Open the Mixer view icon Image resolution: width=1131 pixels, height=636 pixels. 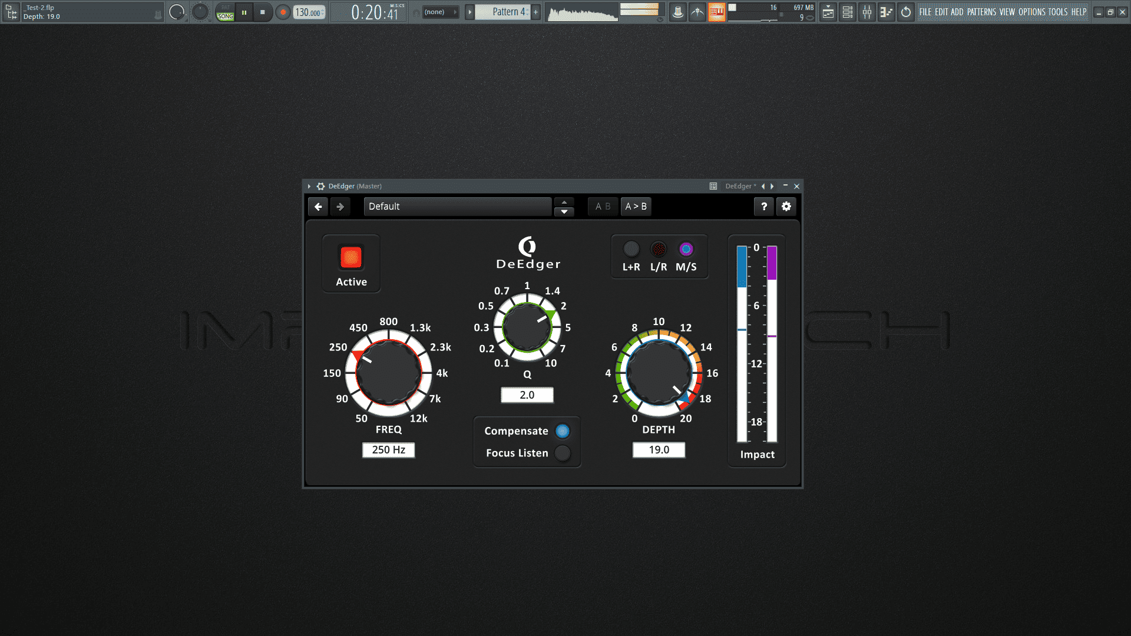pos(867,12)
